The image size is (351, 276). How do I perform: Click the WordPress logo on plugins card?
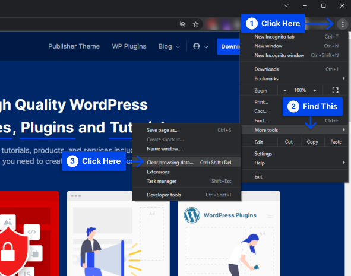192,215
